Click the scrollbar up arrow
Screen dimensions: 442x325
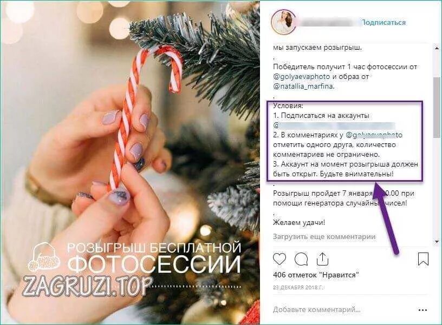[x=437, y=48]
